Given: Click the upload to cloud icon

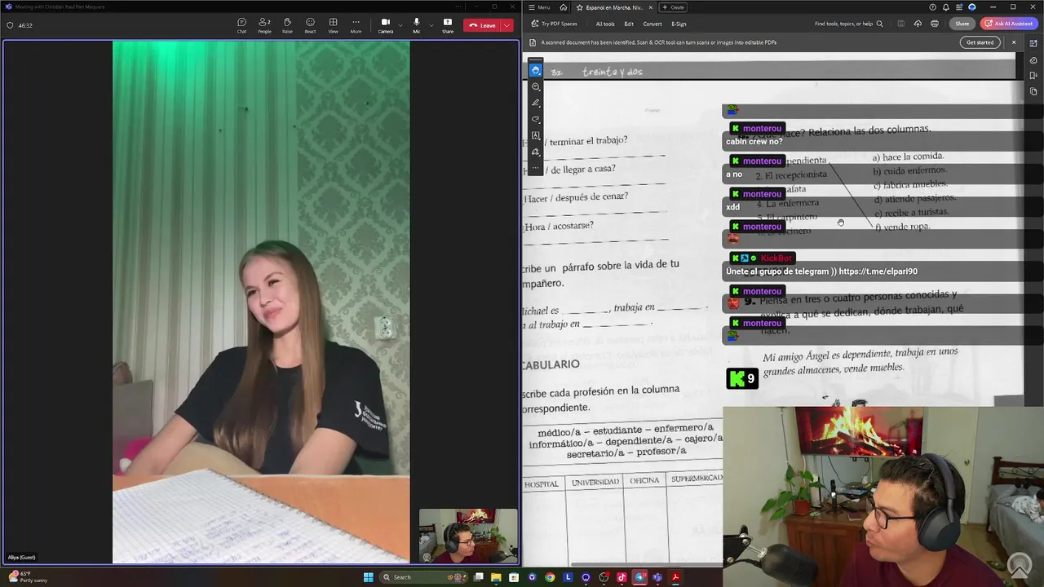Looking at the screenshot, I should click(918, 24).
